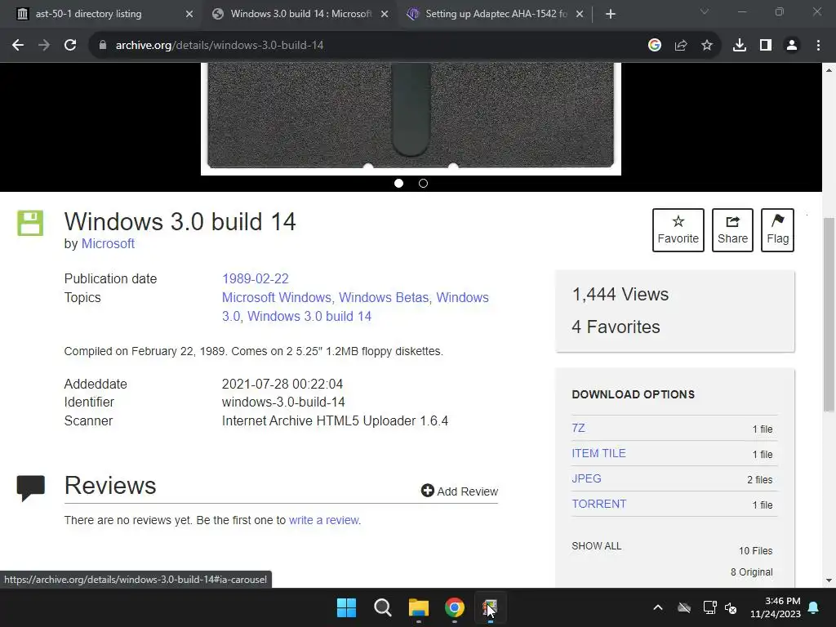Image resolution: width=836 pixels, height=627 pixels.
Task: Download the 7Z file
Action: pos(579,428)
